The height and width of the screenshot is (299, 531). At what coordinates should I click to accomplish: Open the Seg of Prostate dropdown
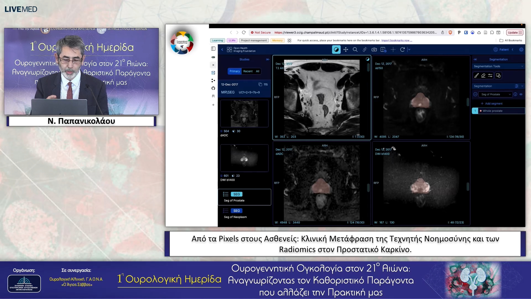[x=496, y=94]
